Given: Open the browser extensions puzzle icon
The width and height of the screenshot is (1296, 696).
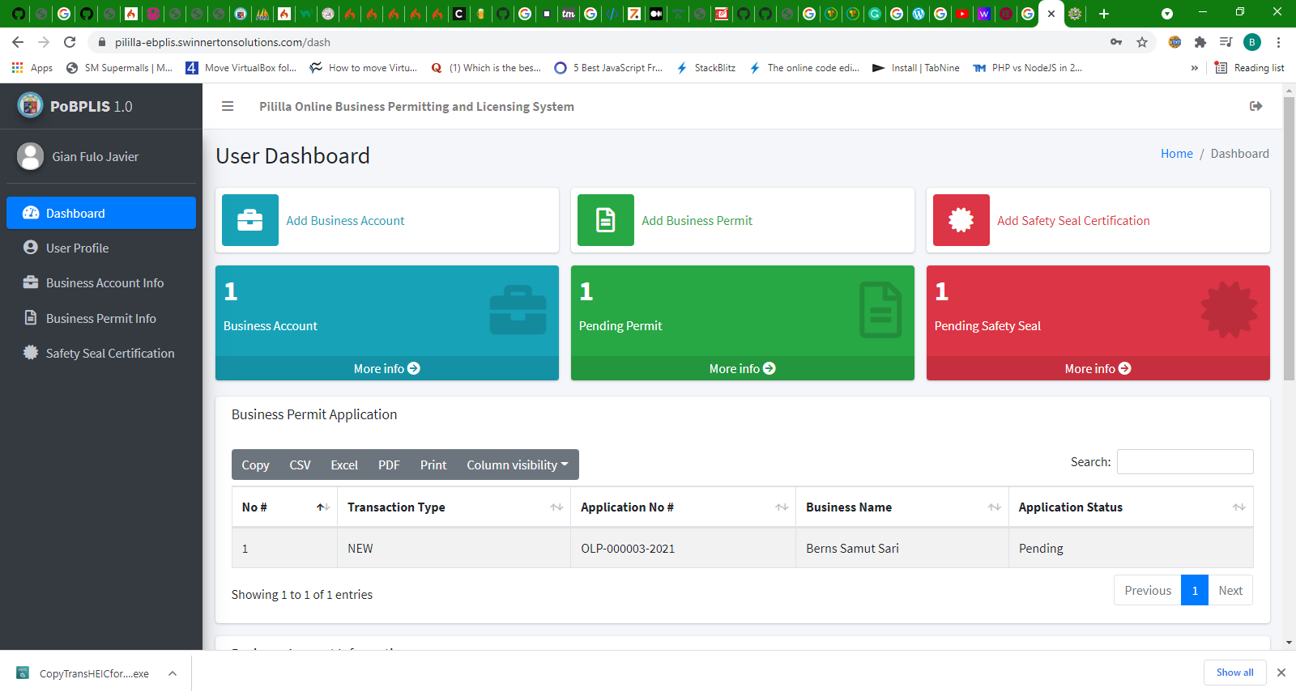Looking at the screenshot, I should [x=1200, y=42].
